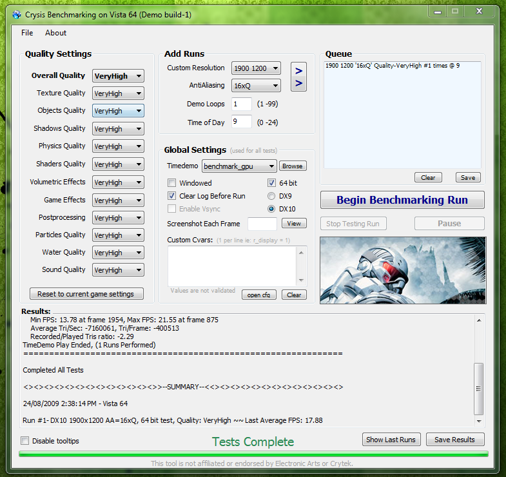Viewport: 506px width, 477px height.
Task: Open the Particles Quality dropdown
Action: pyautogui.click(x=118, y=235)
